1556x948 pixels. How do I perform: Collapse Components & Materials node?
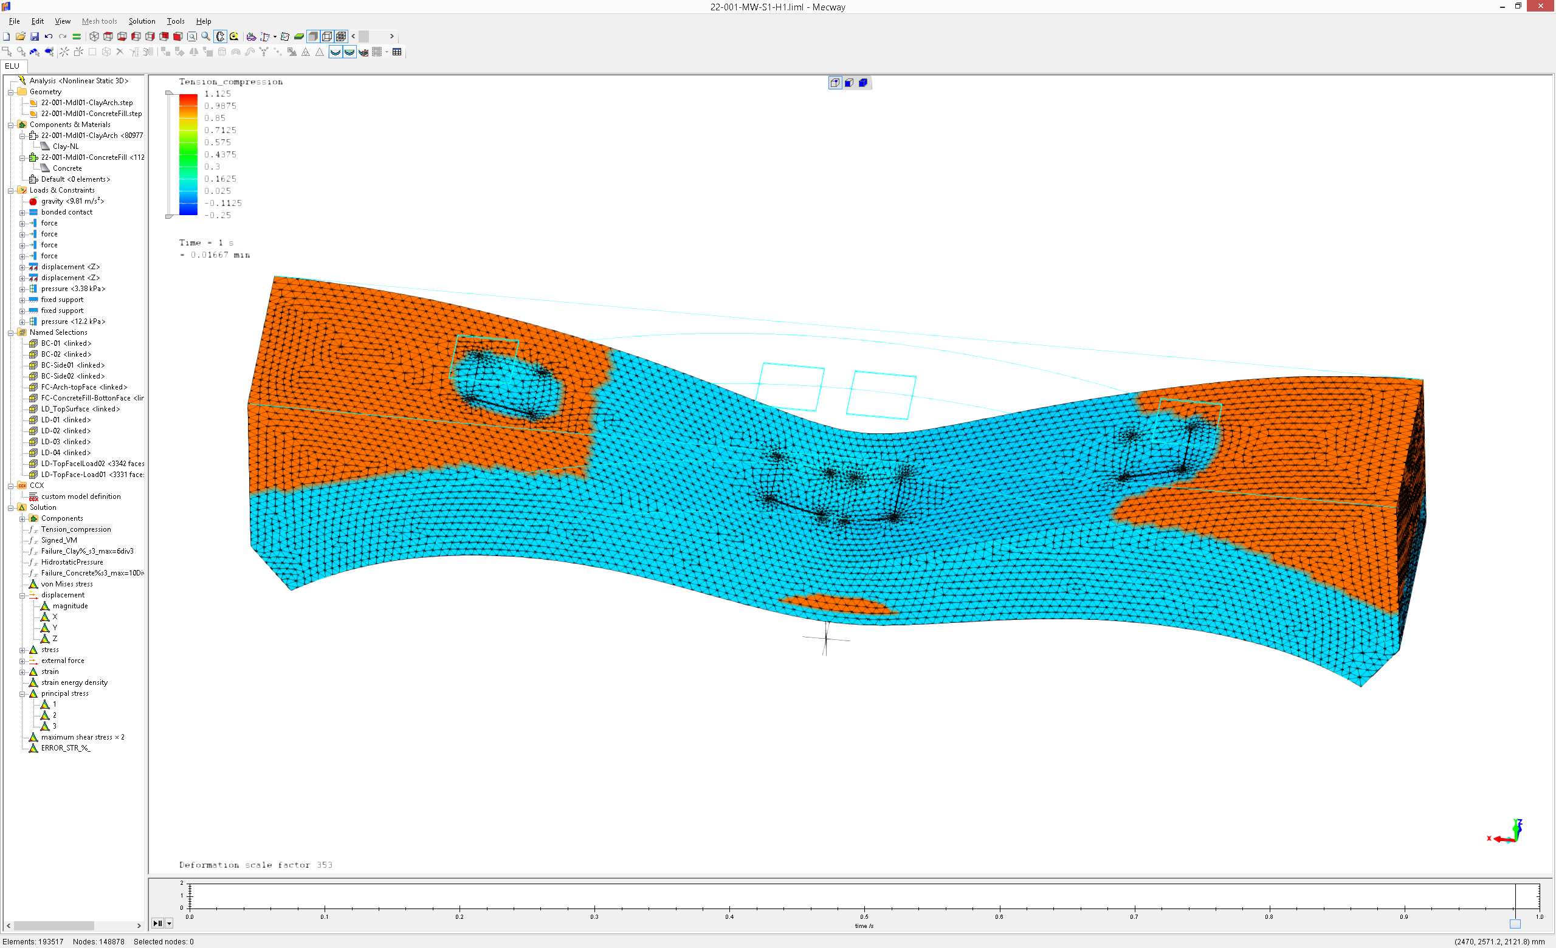click(x=11, y=125)
